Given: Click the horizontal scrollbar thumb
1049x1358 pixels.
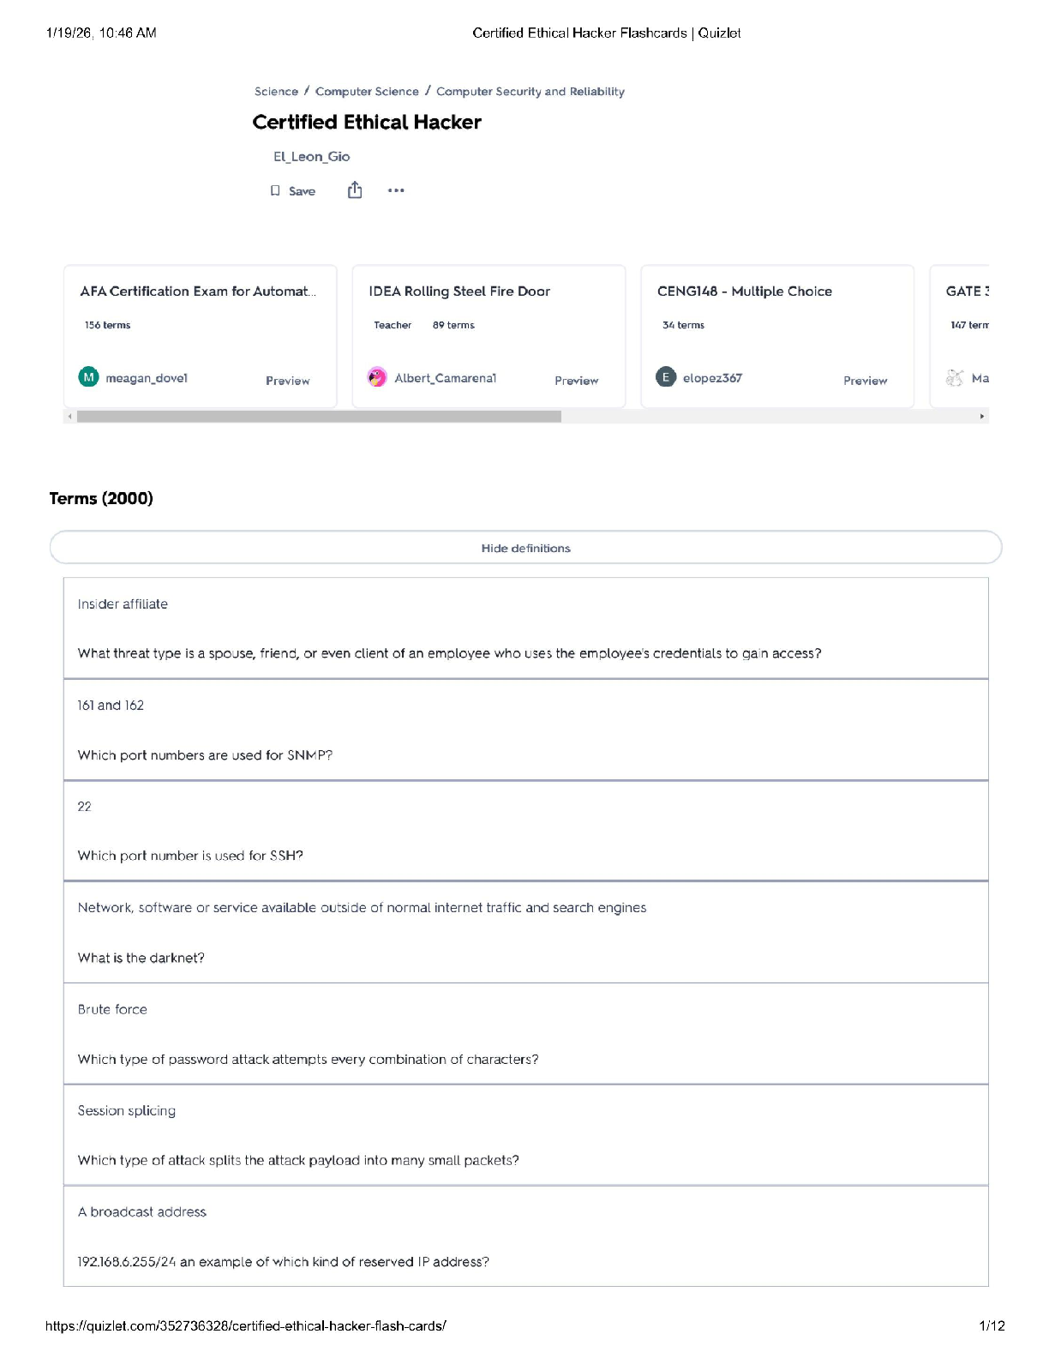Looking at the screenshot, I should coord(319,417).
